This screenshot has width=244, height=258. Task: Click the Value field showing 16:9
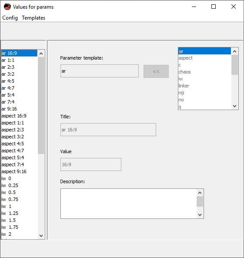tap(91, 164)
